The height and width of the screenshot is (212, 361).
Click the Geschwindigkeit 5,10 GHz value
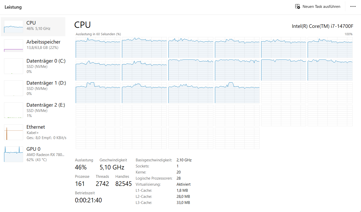coord(112,167)
